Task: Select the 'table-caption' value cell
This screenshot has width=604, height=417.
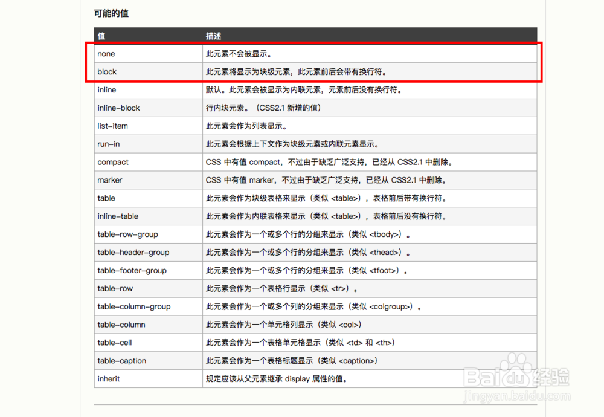Action: coord(149,361)
